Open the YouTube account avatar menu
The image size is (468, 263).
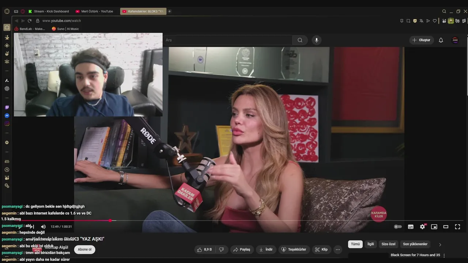[x=455, y=40]
